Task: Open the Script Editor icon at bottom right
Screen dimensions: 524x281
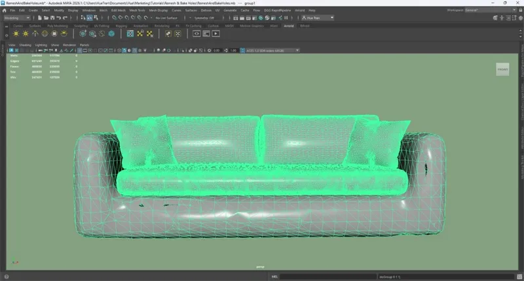Action: 519,276
